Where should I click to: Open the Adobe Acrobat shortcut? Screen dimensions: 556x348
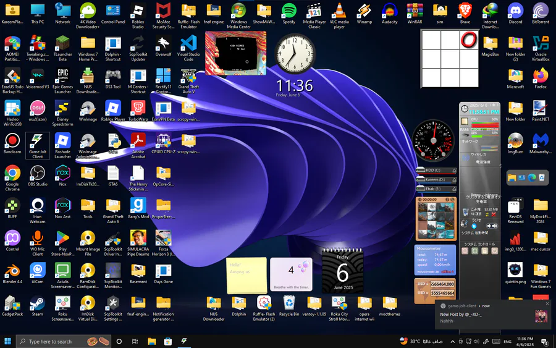pyautogui.click(x=138, y=146)
